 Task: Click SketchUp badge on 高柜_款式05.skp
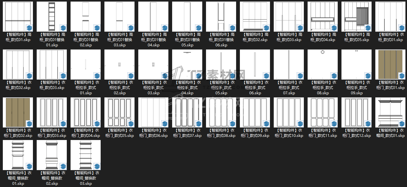click(368, 28)
